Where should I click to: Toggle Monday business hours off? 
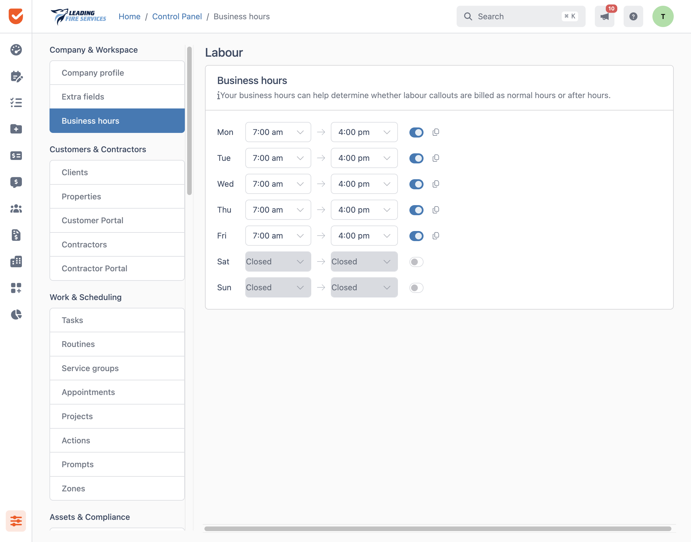416,132
